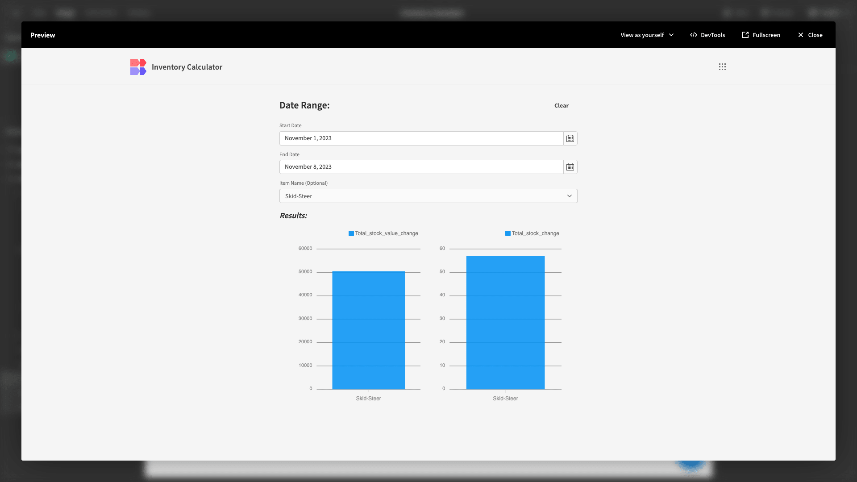
Task: Toggle Total_stock_change legend swatch
Action: 508,233
